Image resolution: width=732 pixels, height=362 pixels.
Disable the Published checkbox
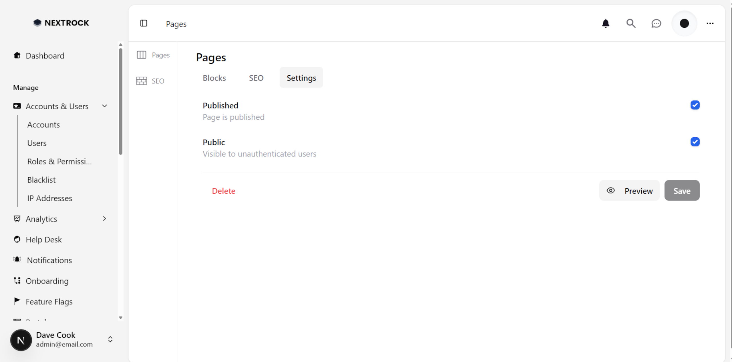point(695,105)
